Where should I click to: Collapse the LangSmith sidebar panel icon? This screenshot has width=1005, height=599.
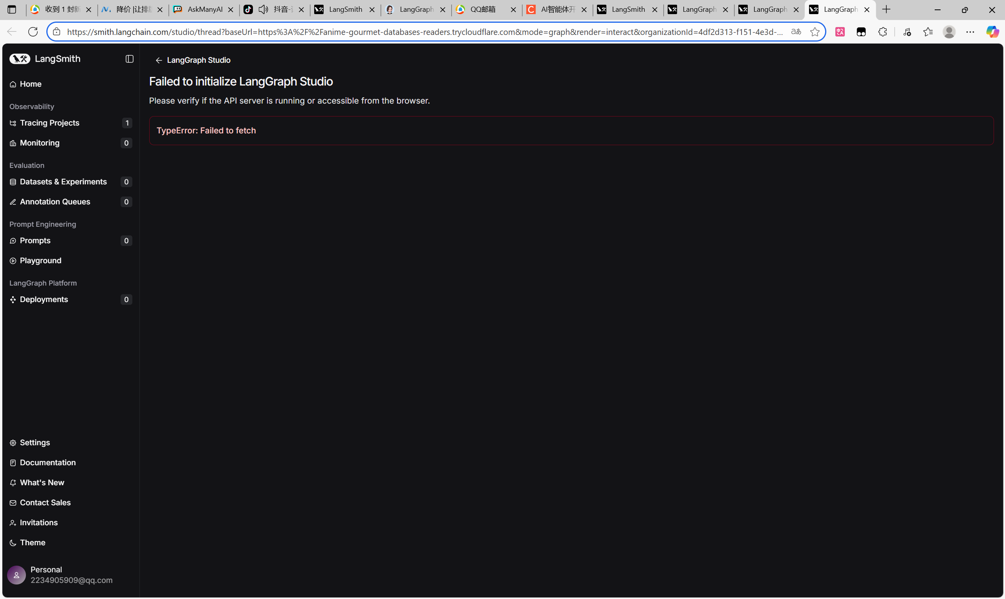tap(129, 59)
